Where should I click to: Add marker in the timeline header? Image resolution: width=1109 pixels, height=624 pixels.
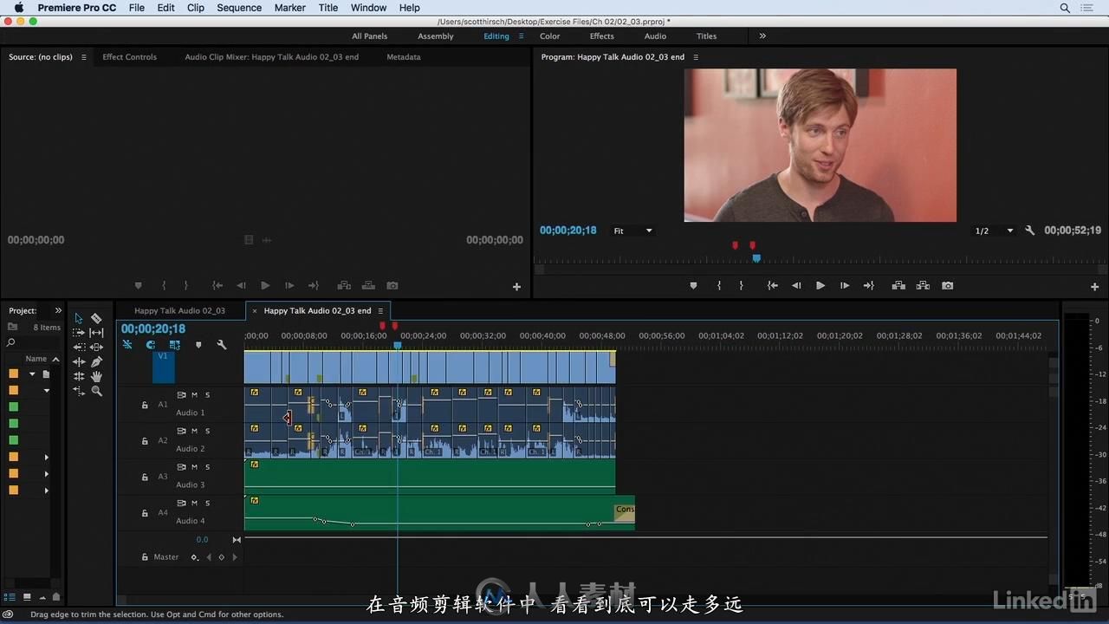point(198,344)
